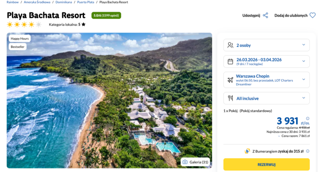The width and height of the screenshot is (318, 172).
Task: Click the persons icon in travelers field
Action: pyautogui.click(x=230, y=45)
